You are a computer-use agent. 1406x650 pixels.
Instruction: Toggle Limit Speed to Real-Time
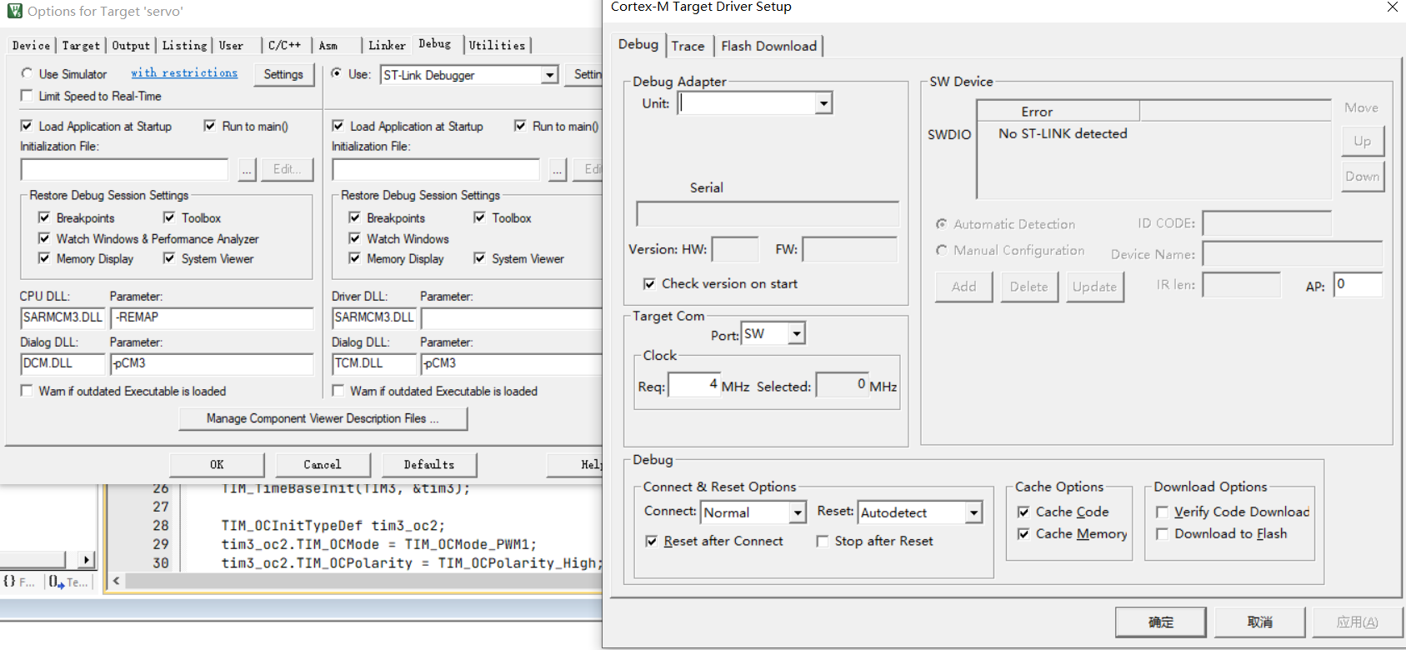(x=27, y=96)
